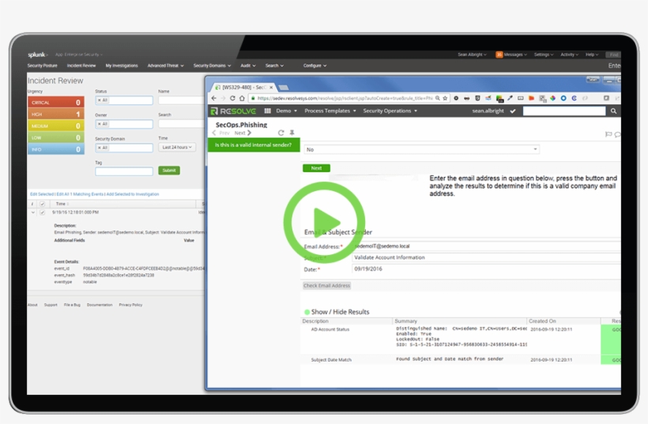
Task: Filter by the yellow MEDIUM urgency bar
Action: pyautogui.click(x=56, y=126)
